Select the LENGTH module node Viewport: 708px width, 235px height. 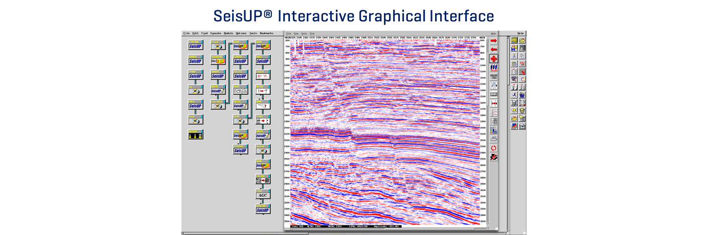(x=241, y=60)
